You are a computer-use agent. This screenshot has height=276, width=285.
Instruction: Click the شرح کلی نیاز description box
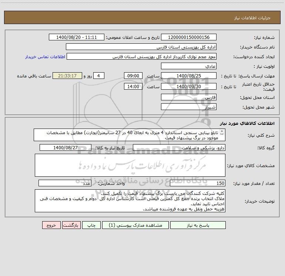coord(130,135)
